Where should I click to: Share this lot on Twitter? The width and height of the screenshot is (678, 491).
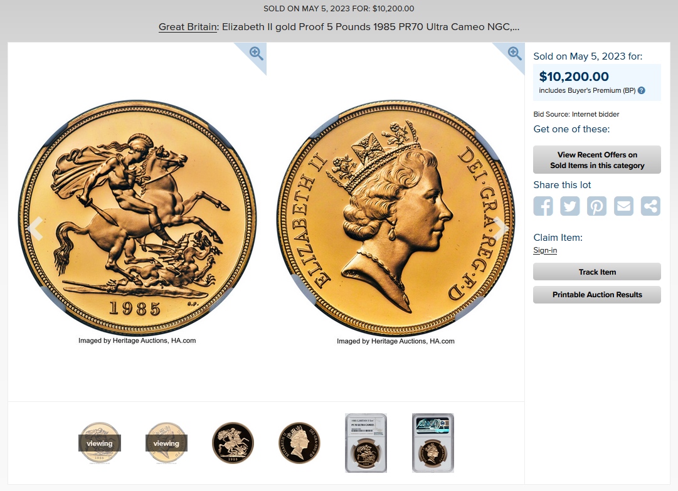[x=570, y=206]
